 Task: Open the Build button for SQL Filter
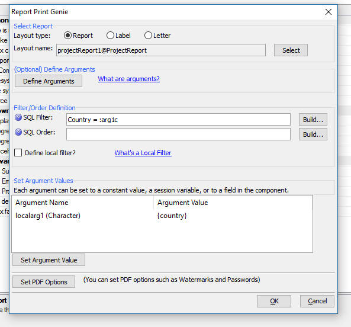pos(313,120)
